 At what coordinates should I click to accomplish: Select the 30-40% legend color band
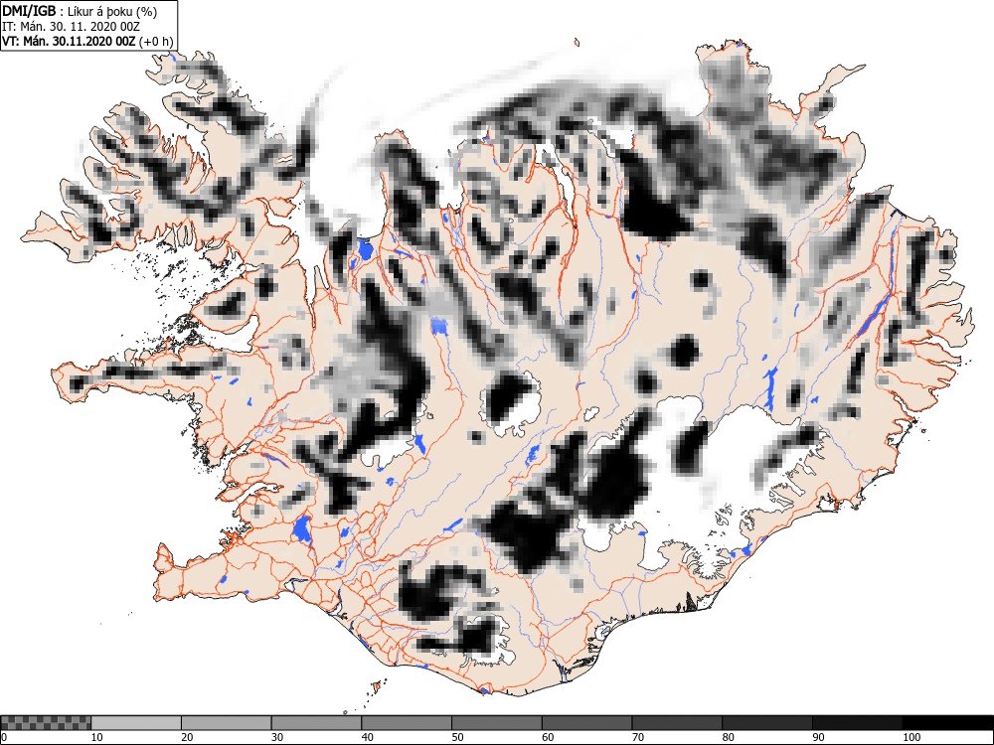(x=316, y=723)
